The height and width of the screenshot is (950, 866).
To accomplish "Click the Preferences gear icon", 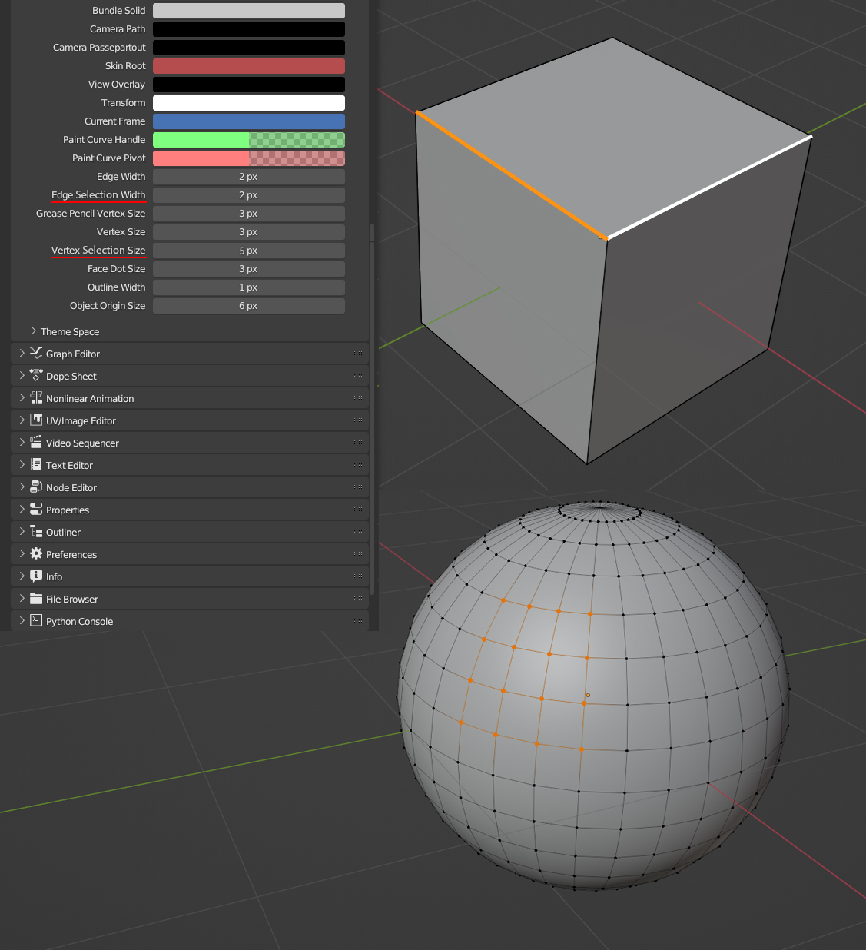I will click(36, 553).
